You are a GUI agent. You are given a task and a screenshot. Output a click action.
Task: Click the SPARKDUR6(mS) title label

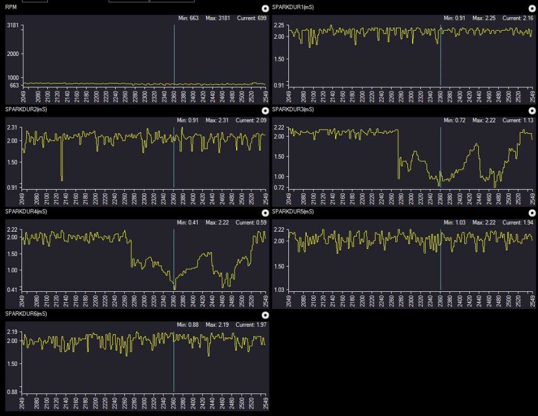coord(26,313)
